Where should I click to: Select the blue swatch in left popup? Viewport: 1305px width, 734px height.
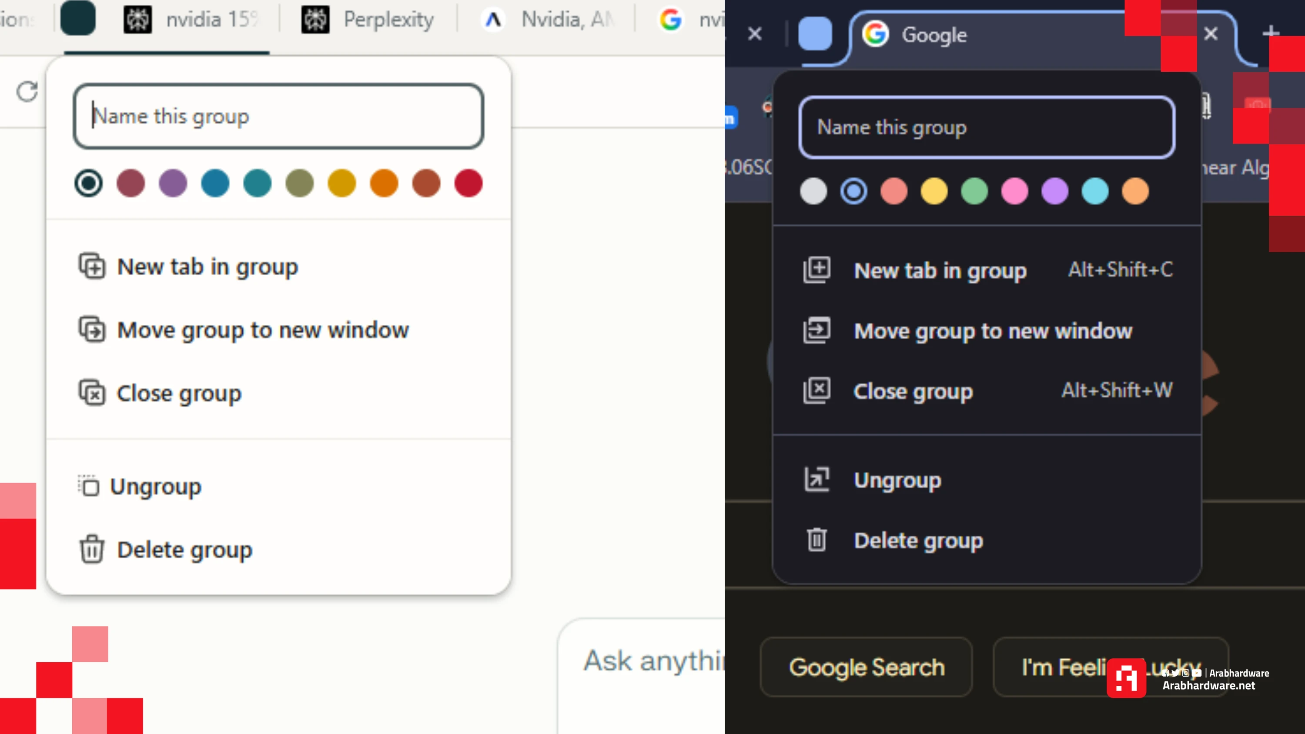215,183
